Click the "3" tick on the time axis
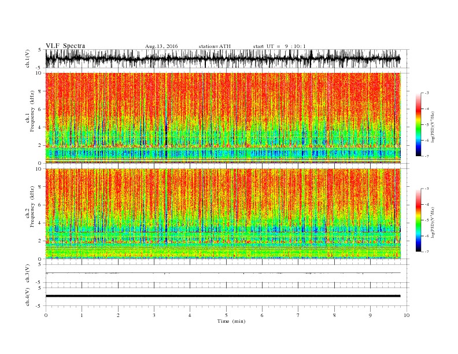The image size is (458, 354). 154,315
